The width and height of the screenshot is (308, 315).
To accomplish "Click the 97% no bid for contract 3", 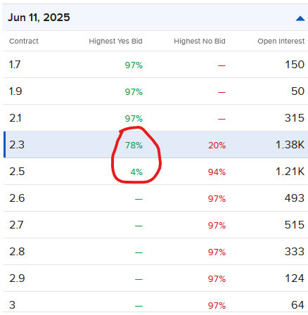I will click(217, 305).
